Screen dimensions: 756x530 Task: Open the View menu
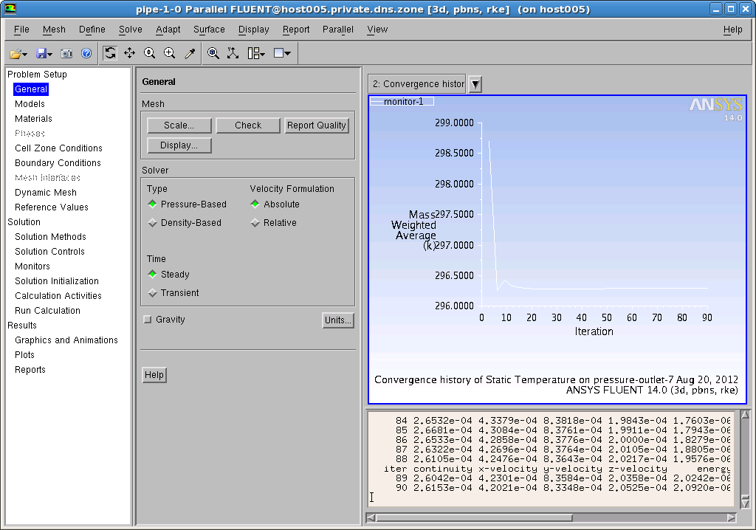click(377, 30)
